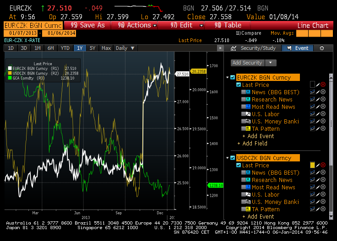The height and width of the screenshot is (241, 337).
Task: Edit the EURCZK Last Price line style pencil
Action: point(318,85)
